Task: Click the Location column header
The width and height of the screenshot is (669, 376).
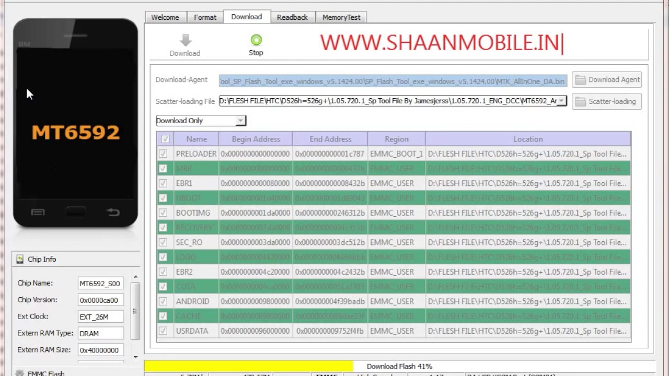Action: click(528, 139)
